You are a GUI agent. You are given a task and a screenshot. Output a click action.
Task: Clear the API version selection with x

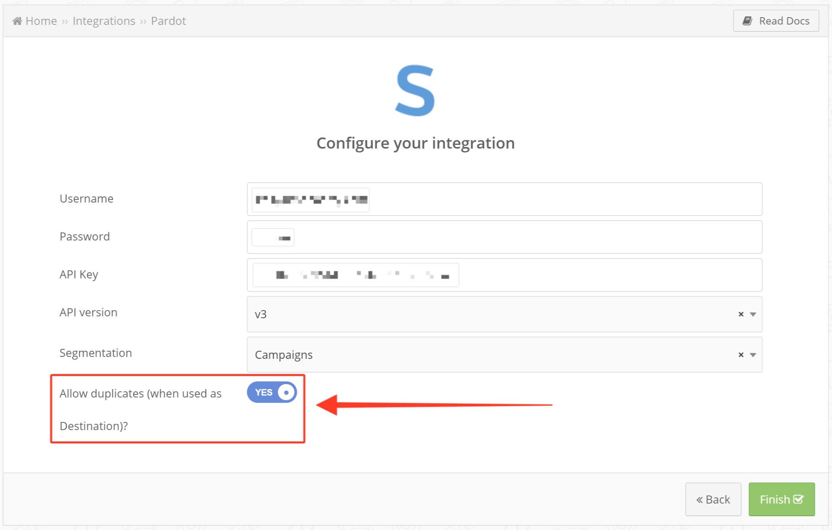click(741, 314)
